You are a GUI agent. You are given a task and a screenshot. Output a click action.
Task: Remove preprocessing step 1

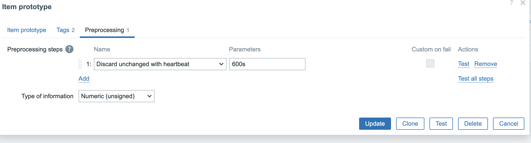(486, 64)
